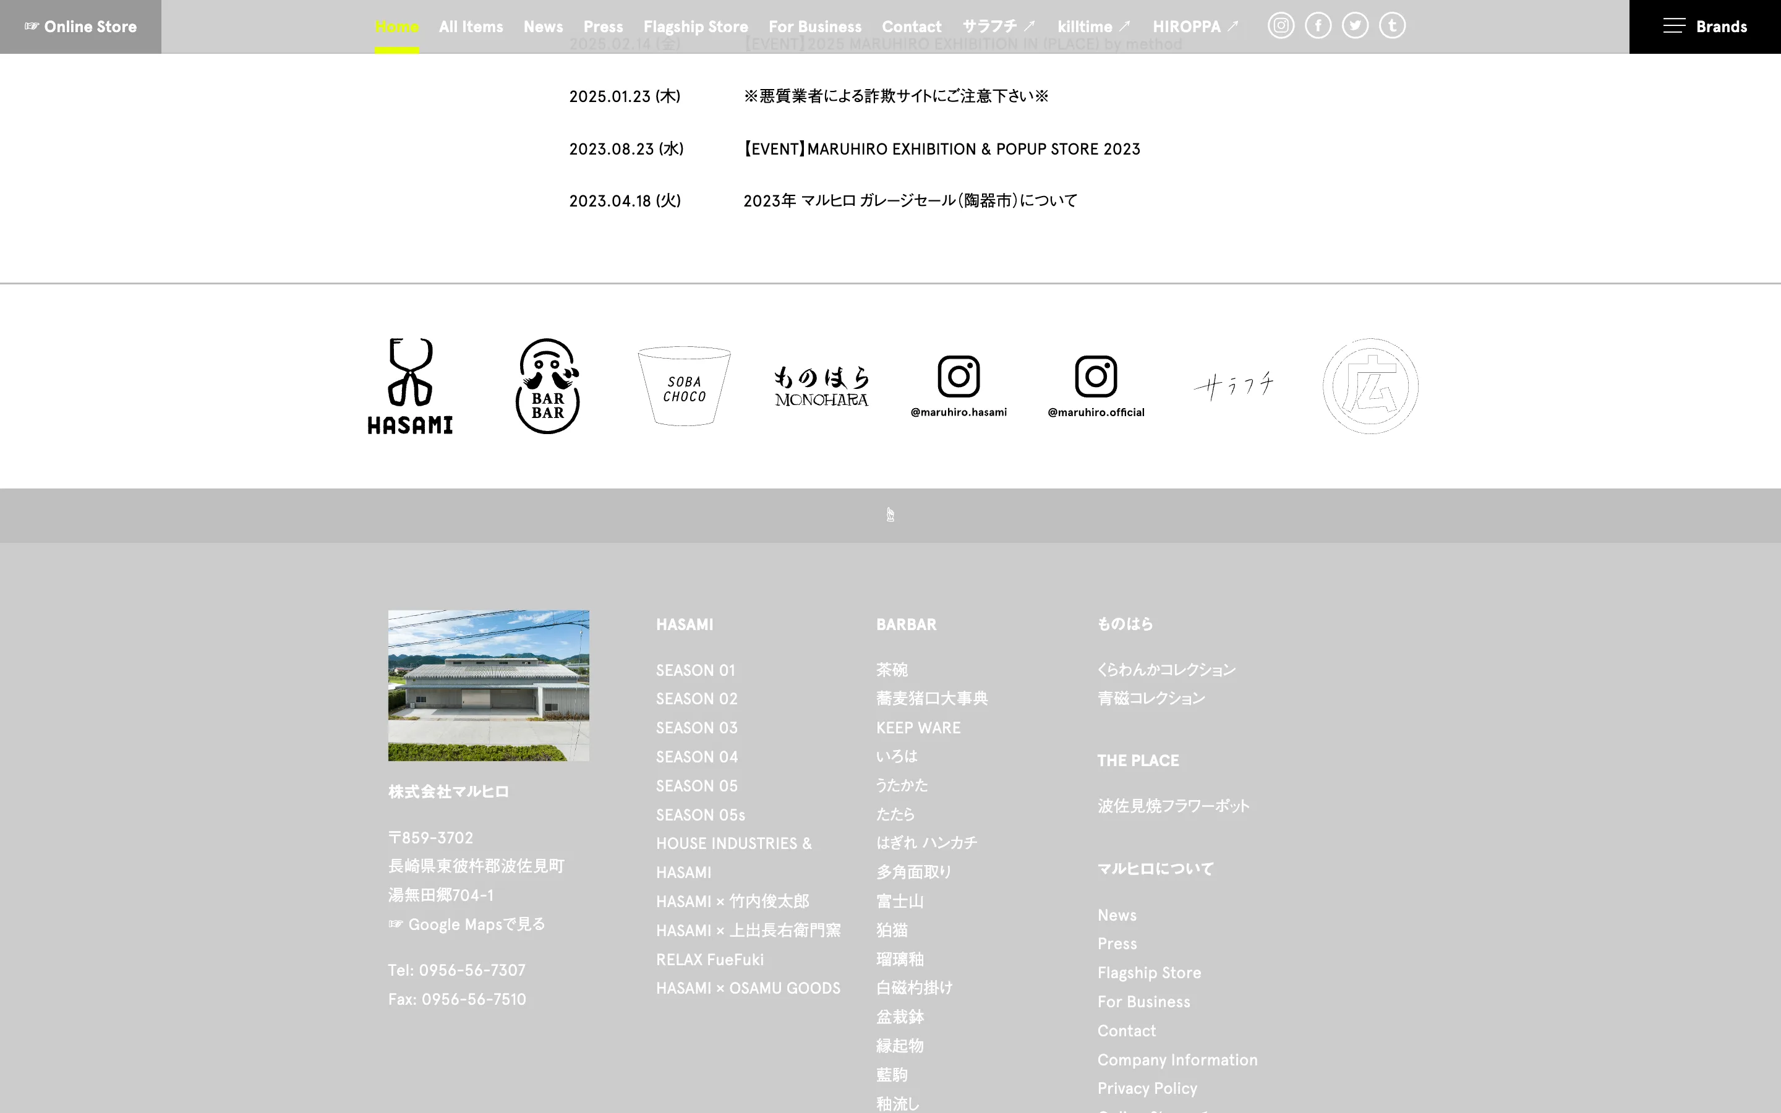Open Press in the top navigation
The width and height of the screenshot is (1781, 1113).
(603, 27)
